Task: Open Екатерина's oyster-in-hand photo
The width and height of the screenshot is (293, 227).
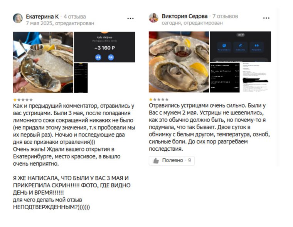Action: [43, 62]
